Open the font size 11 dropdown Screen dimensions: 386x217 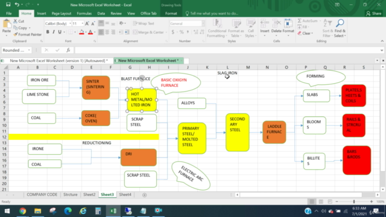coord(82,24)
